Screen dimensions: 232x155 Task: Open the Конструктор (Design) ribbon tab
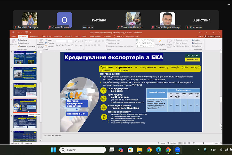click(46, 36)
